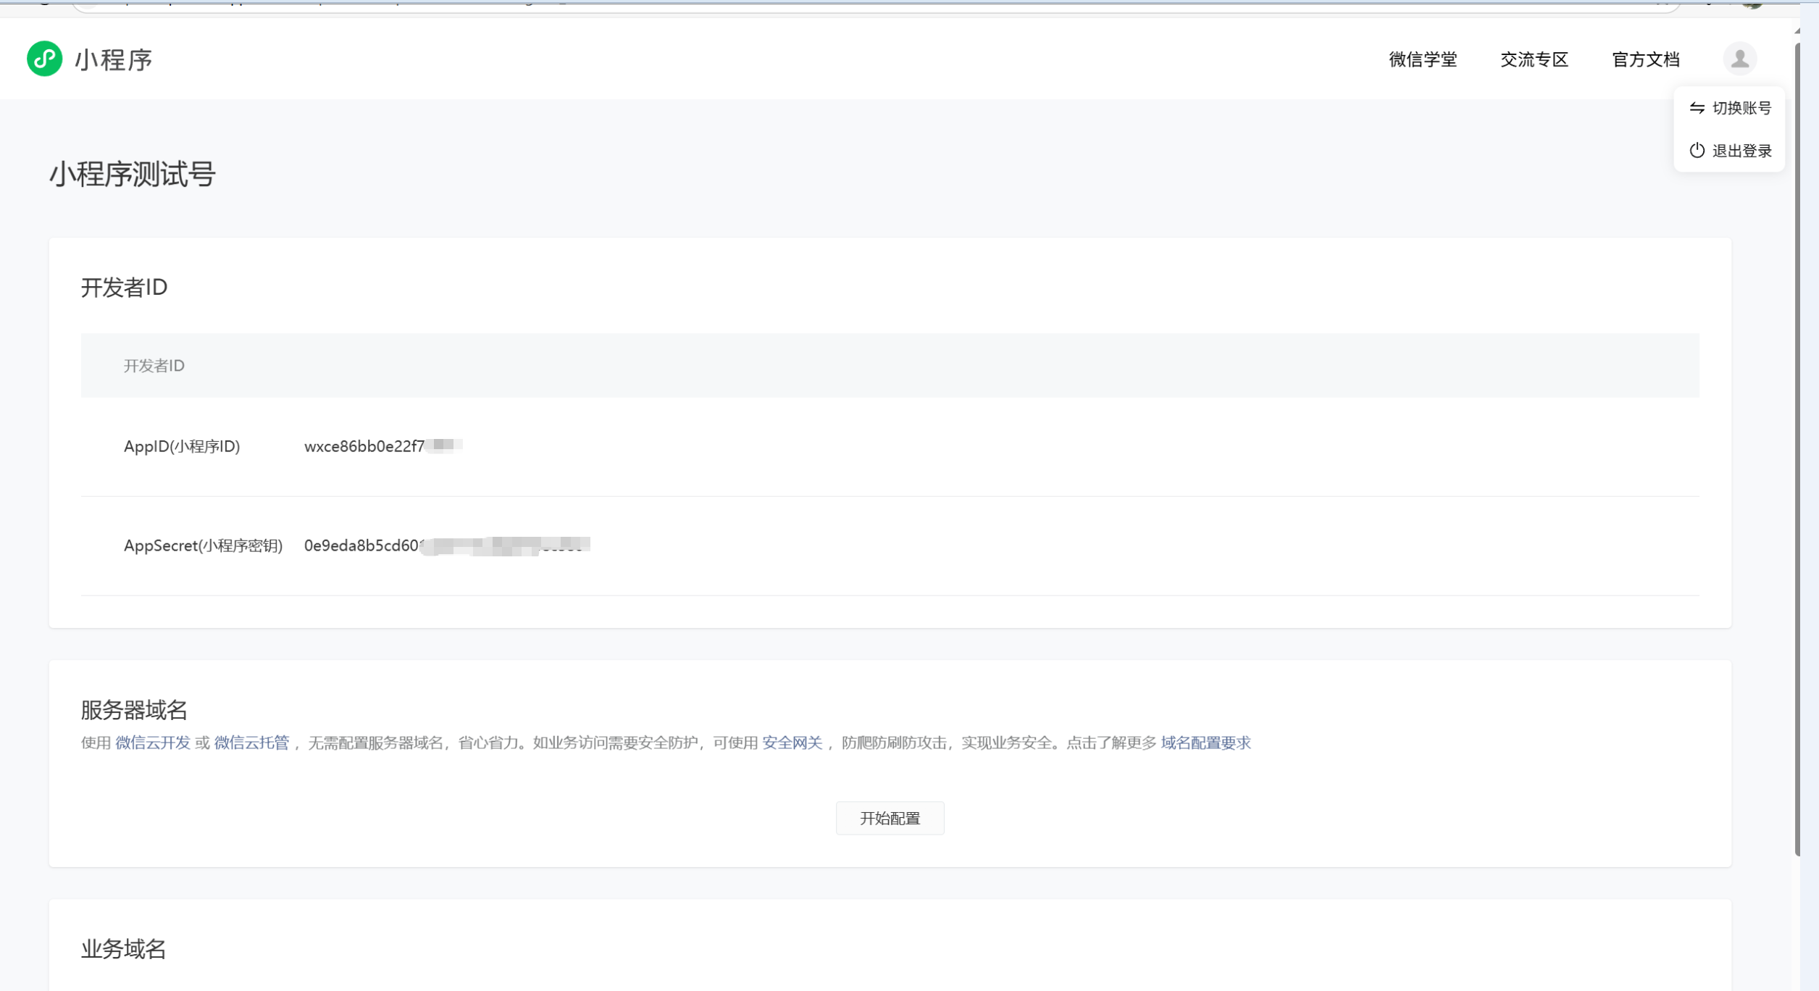Follow the 微信云开发 link
This screenshot has width=1819, height=991.
[x=153, y=743]
